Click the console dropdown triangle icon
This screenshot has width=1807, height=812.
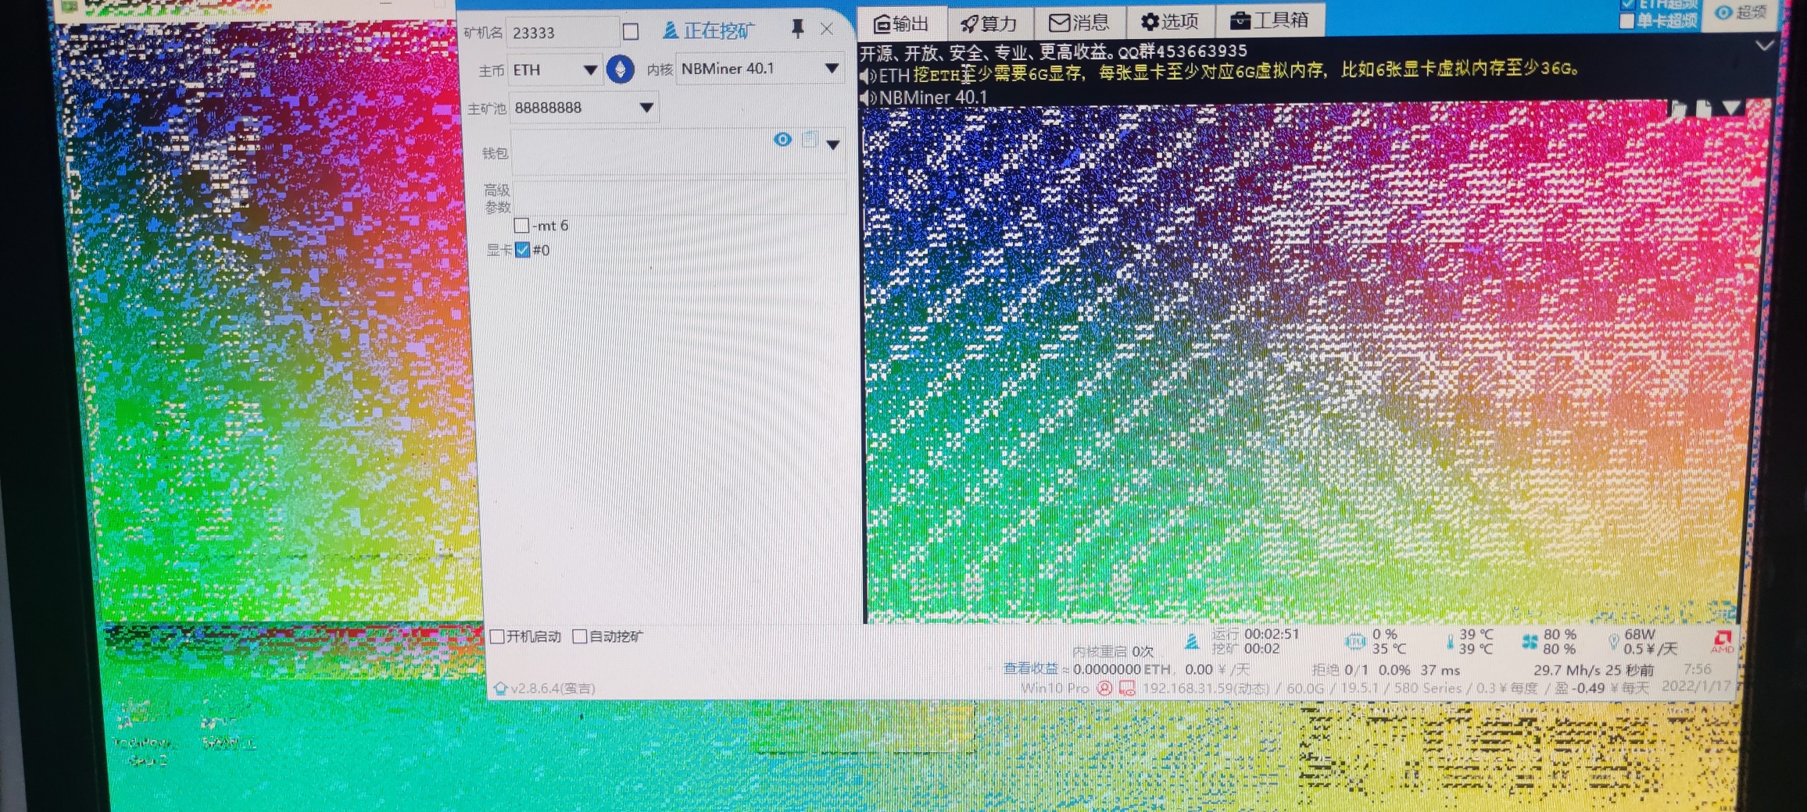pyautogui.click(x=1732, y=108)
